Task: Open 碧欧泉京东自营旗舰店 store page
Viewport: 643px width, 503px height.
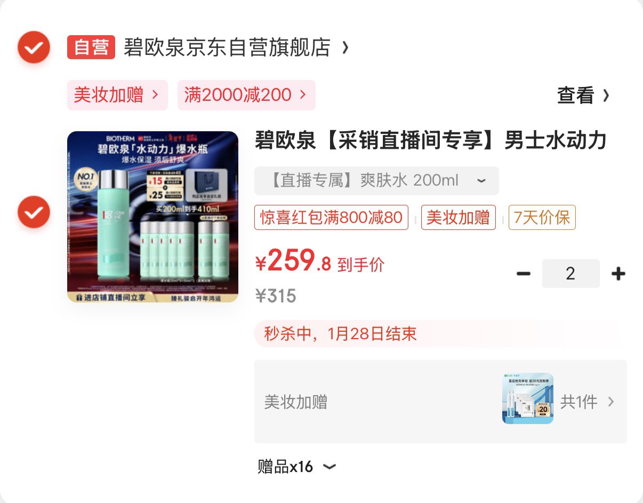Action: [x=227, y=47]
